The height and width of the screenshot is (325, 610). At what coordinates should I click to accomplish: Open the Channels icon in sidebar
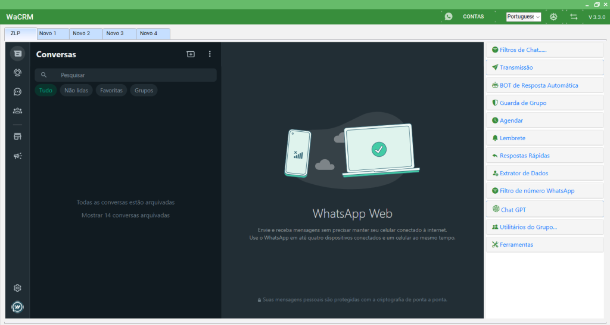tap(17, 92)
